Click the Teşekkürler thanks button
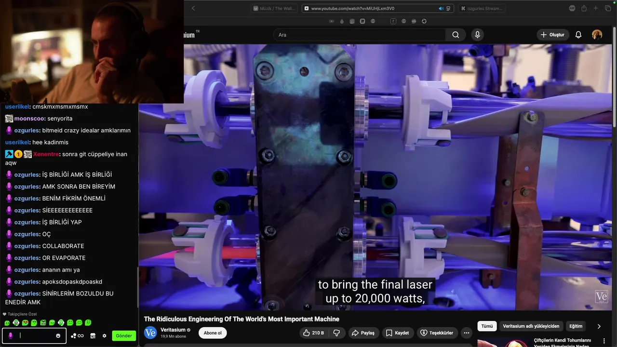 click(437, 333)
